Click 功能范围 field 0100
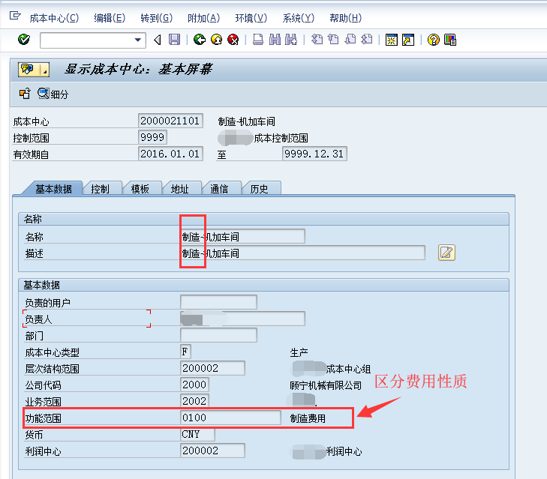The width and height of the screenshot is (547, 479). point(230,418)
